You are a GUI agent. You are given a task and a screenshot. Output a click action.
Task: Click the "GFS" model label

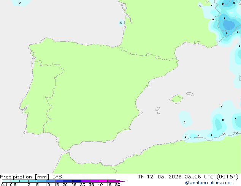pyautogui.click(x=57, y=177)
